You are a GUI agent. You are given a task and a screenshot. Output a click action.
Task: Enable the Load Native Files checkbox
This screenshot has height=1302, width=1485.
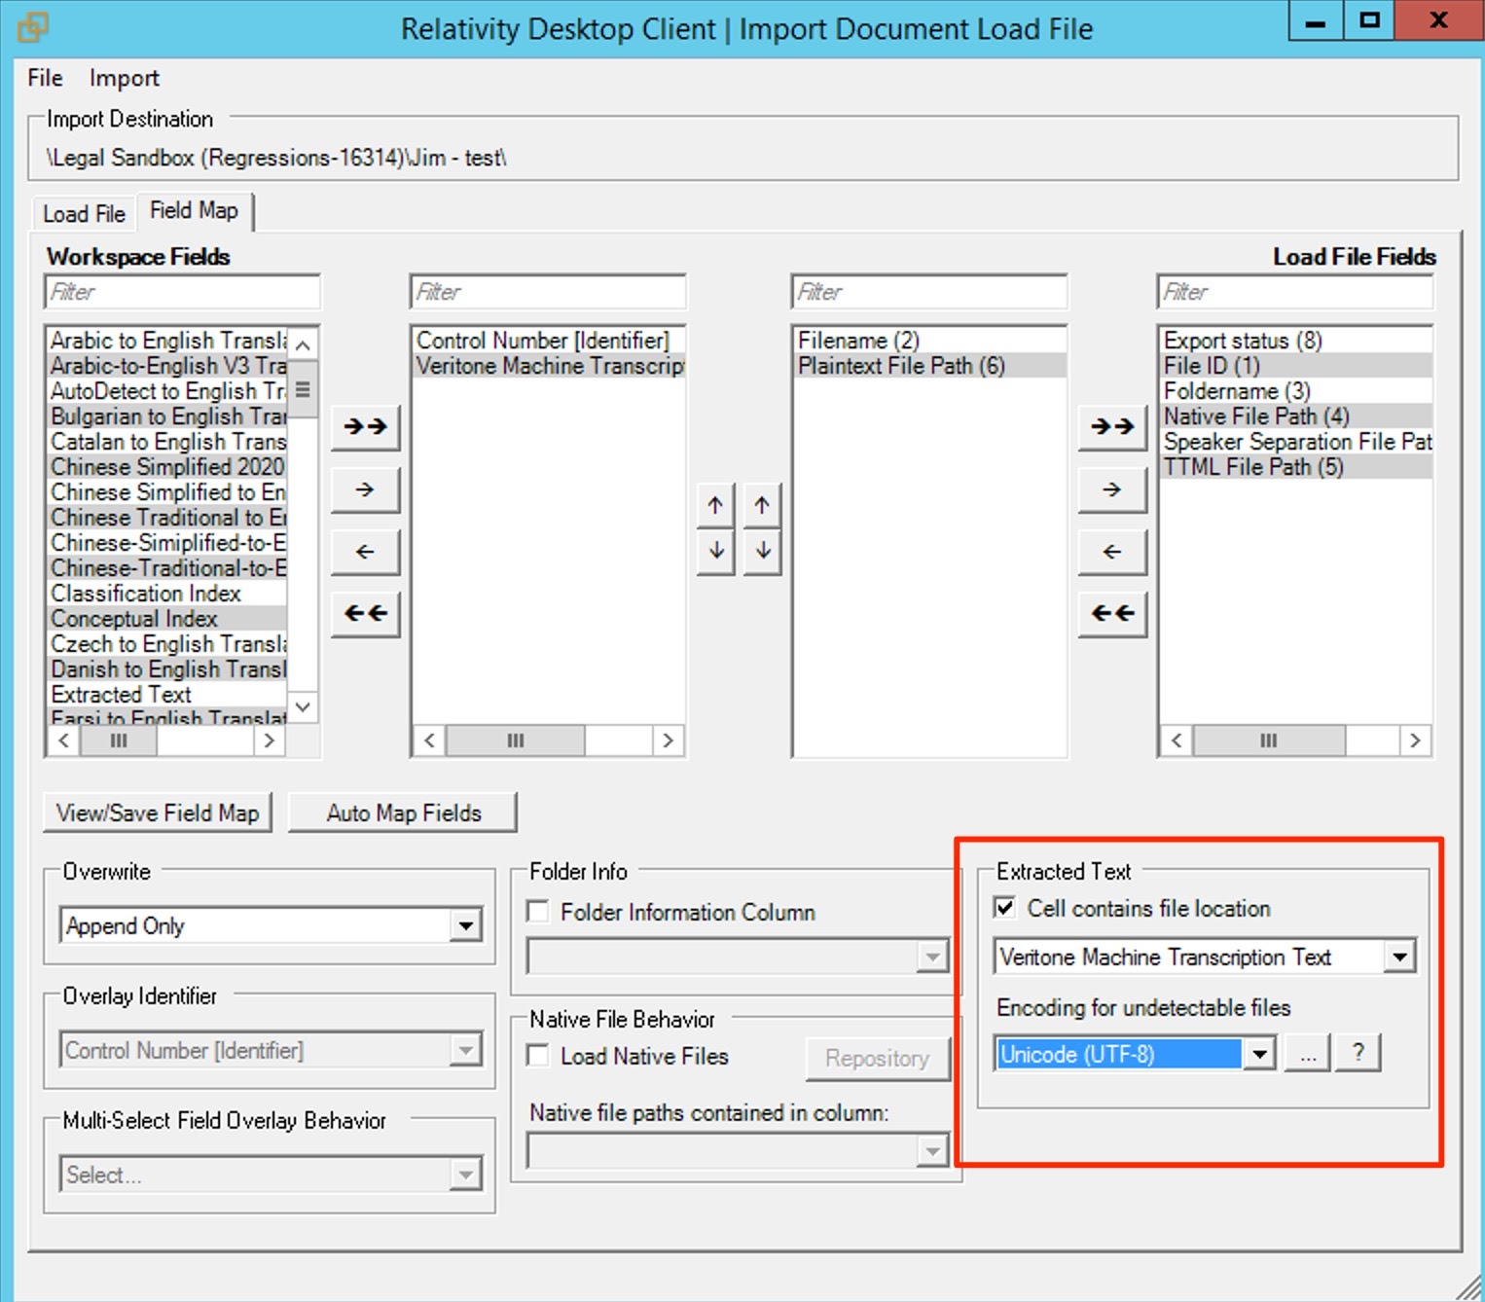tap(537, 1056)
